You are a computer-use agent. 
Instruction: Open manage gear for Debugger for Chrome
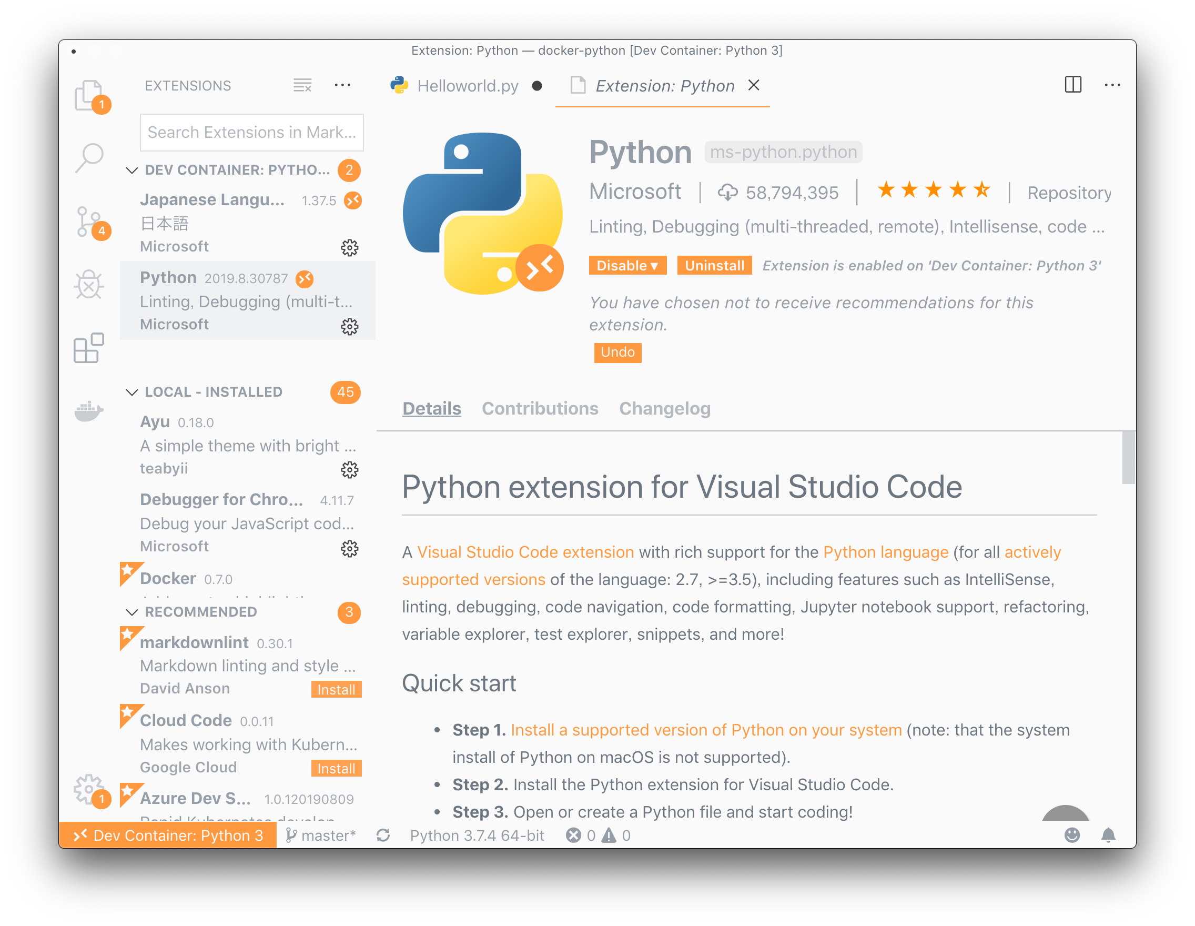coord(350,548)
